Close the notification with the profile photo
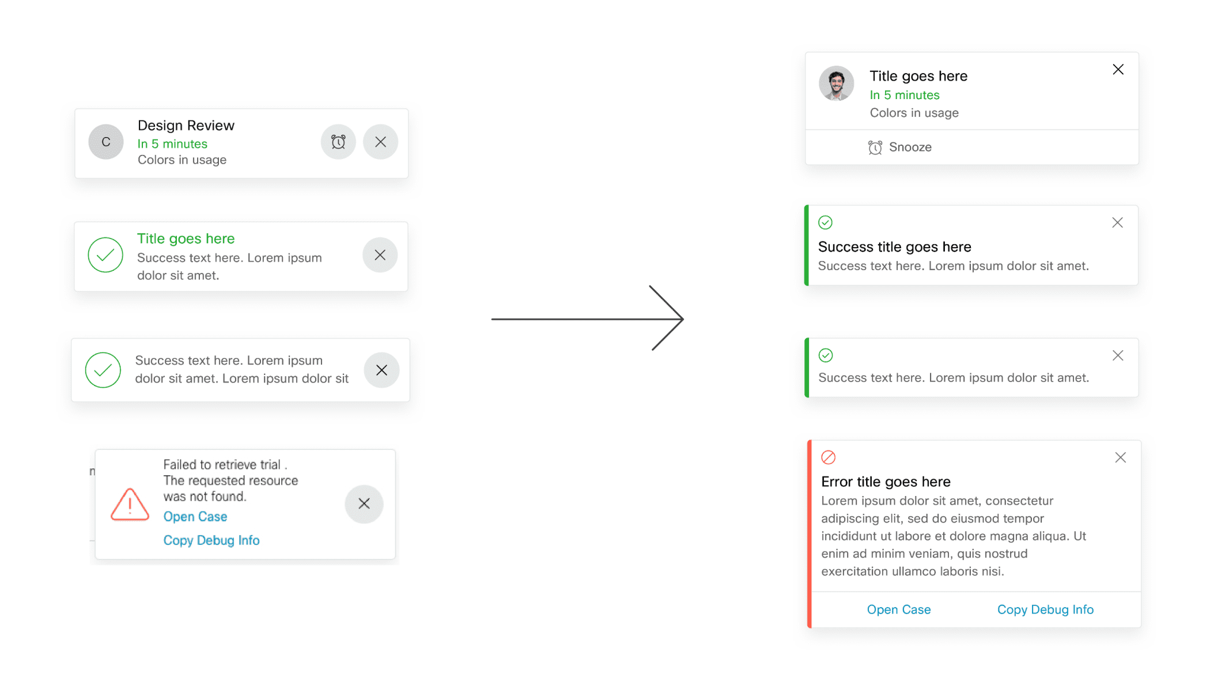Viewport: 1210px width, 674px height. point(1118,70)
